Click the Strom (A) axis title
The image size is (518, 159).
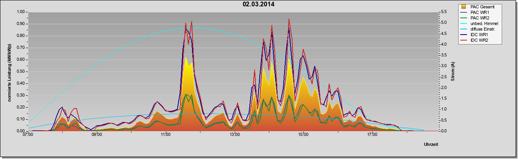[453, 72]
